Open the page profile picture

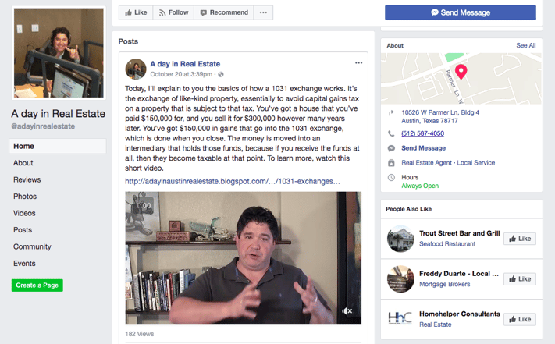point(59,53)
